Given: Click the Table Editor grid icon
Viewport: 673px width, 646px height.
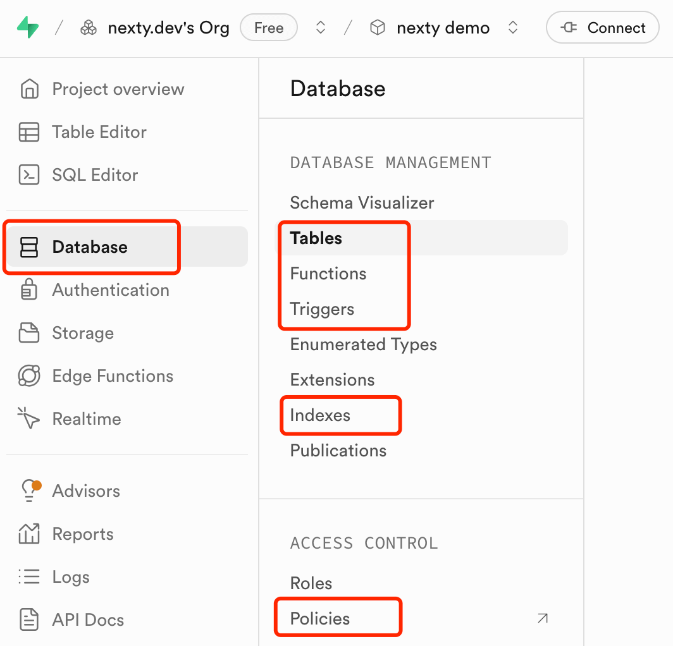Looking at the screenshot, I should coord(29,131).
